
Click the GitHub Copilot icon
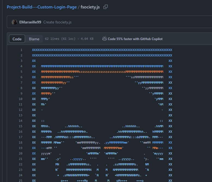pyautogui.click(x=105, y=39)
